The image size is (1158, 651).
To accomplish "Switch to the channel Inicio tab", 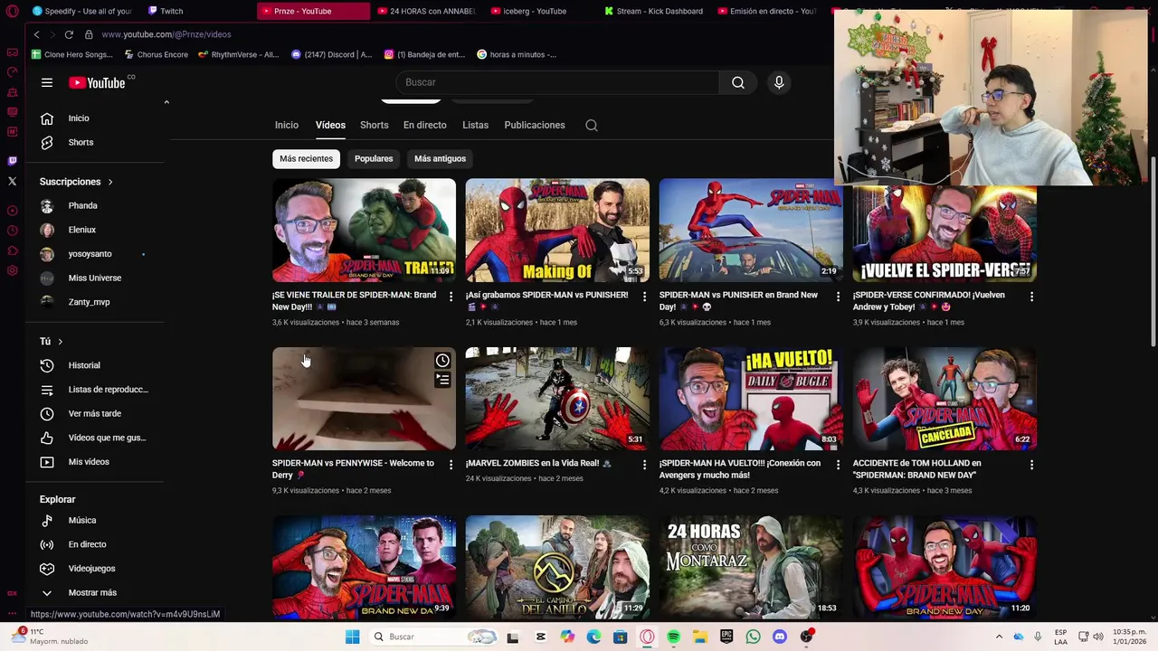I will point(287,125).
